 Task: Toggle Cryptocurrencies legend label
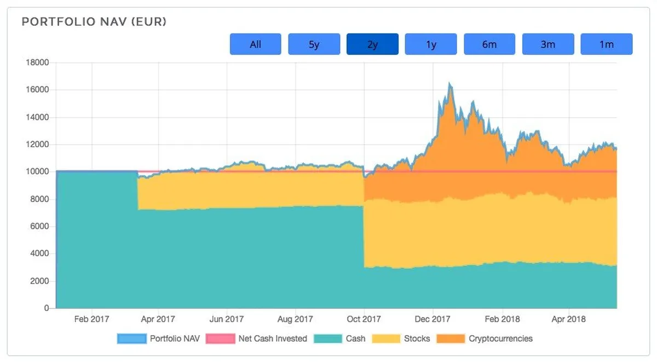(500, 339)
